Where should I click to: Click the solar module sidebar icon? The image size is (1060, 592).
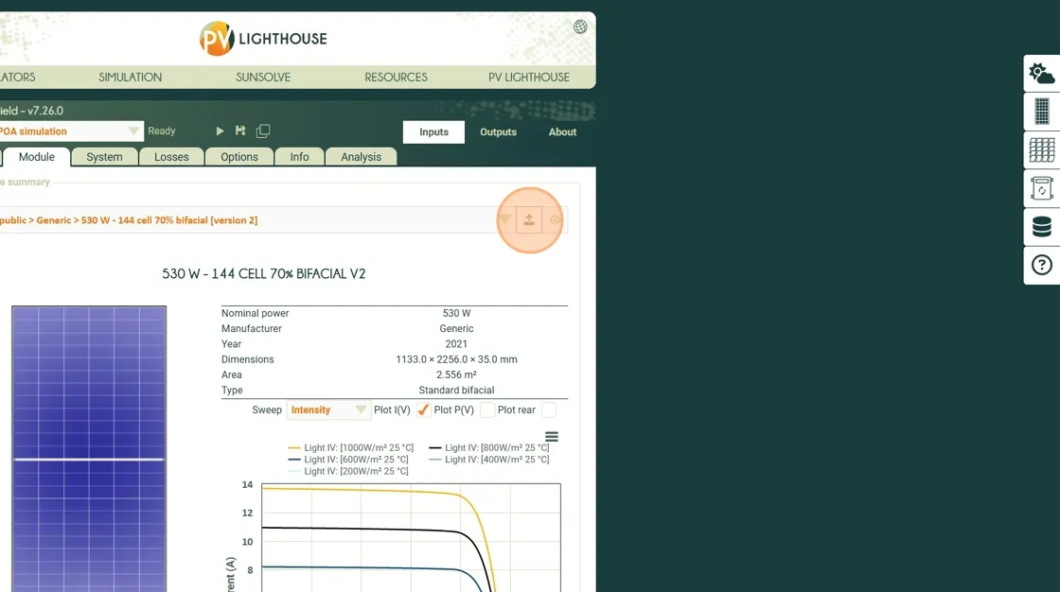coord(1041,112)
